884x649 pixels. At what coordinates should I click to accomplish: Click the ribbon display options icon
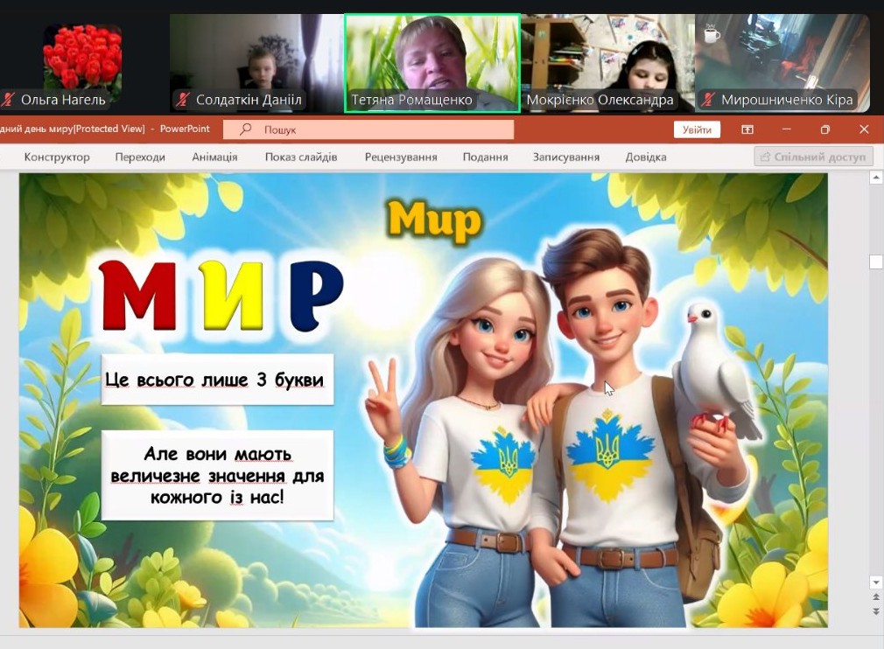point(747,129)
